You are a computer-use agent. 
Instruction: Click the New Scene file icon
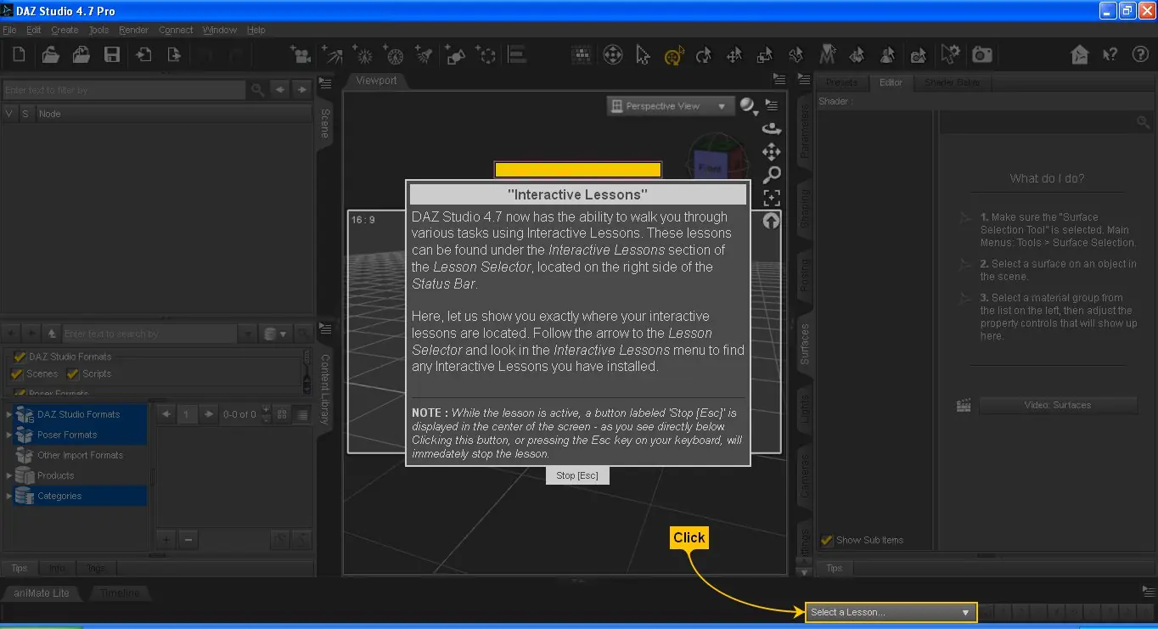click(19, 55)
